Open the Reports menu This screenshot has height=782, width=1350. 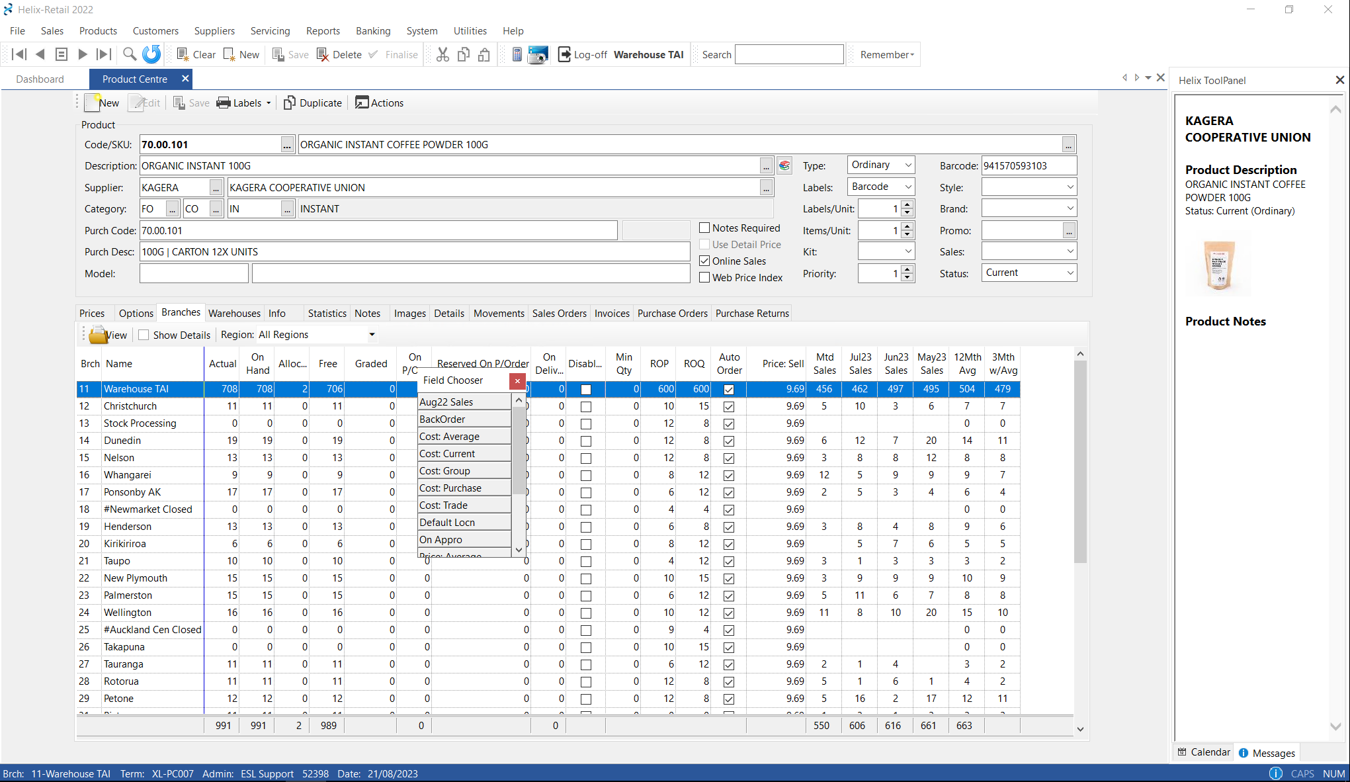tap(323, 30)
